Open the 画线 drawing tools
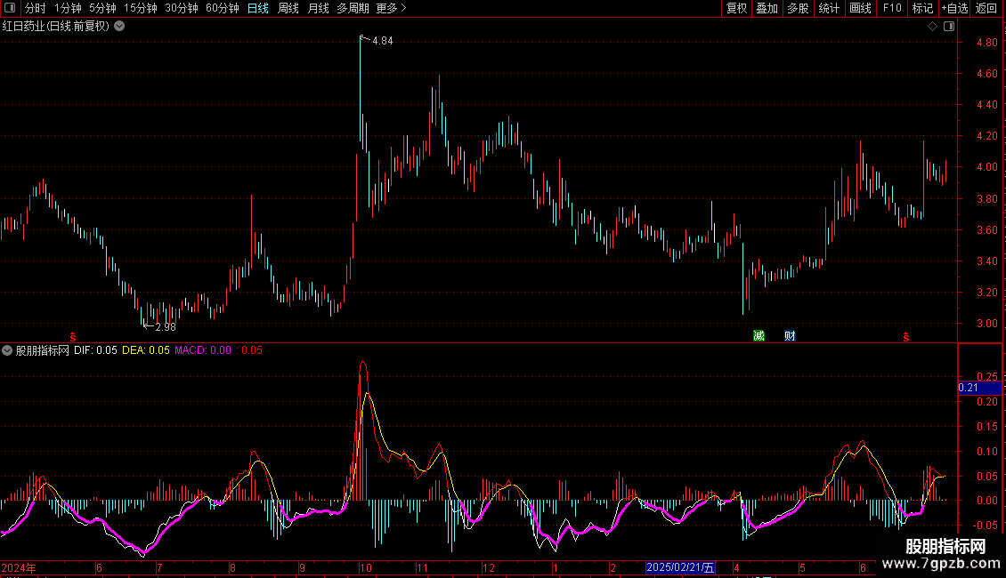The height and width of the screenshot is (578, 1006). point(860,8)
